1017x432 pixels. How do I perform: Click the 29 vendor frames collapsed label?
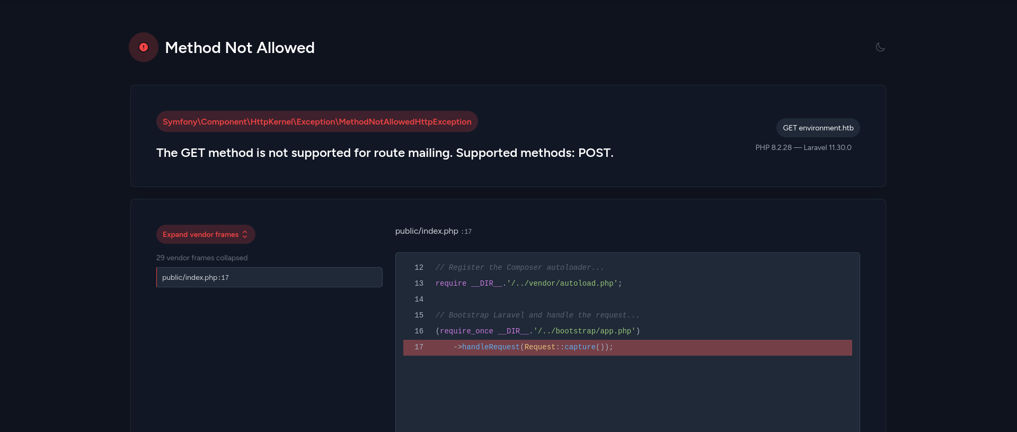coord(202,258)
